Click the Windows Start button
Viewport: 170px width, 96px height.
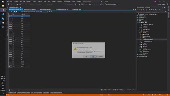[x=3, y=2]
